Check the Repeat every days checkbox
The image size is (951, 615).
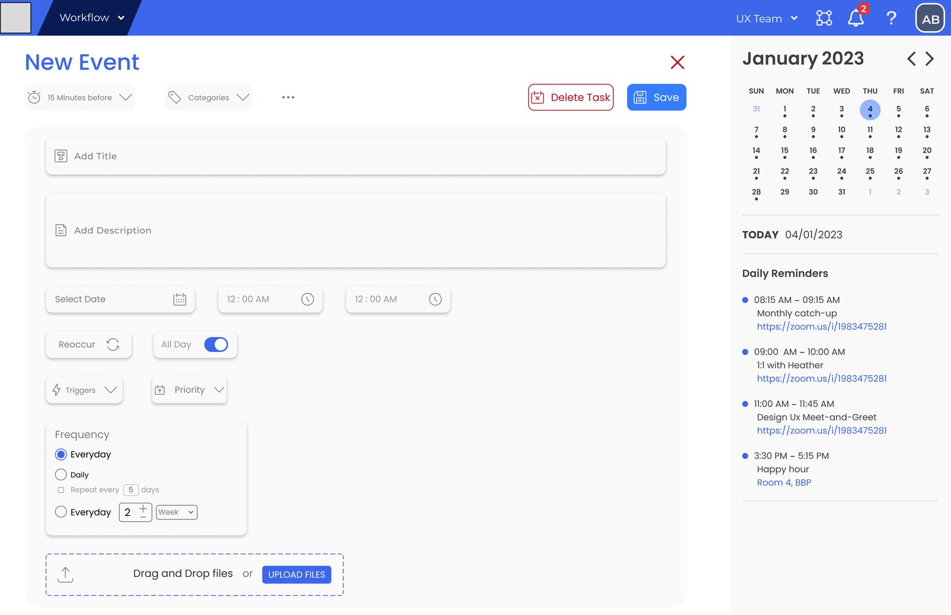tap(61, 490)
